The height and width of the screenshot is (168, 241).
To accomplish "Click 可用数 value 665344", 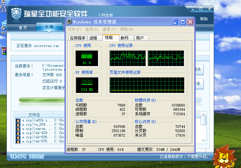I will click(179, 109).
